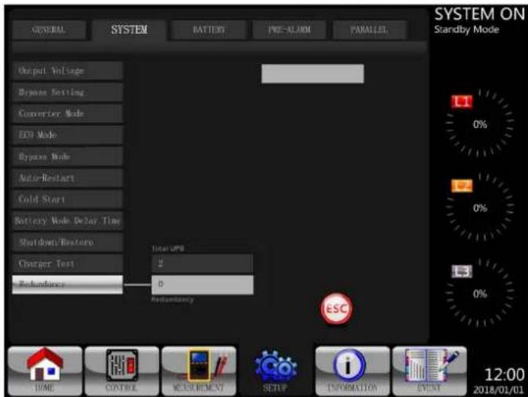Click the 12:00 clock display
Image resolution: width=528 pixels, height=397 pixels.
(504, 375)
